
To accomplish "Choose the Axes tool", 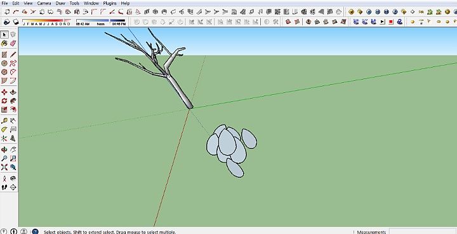I will point(4,139).
